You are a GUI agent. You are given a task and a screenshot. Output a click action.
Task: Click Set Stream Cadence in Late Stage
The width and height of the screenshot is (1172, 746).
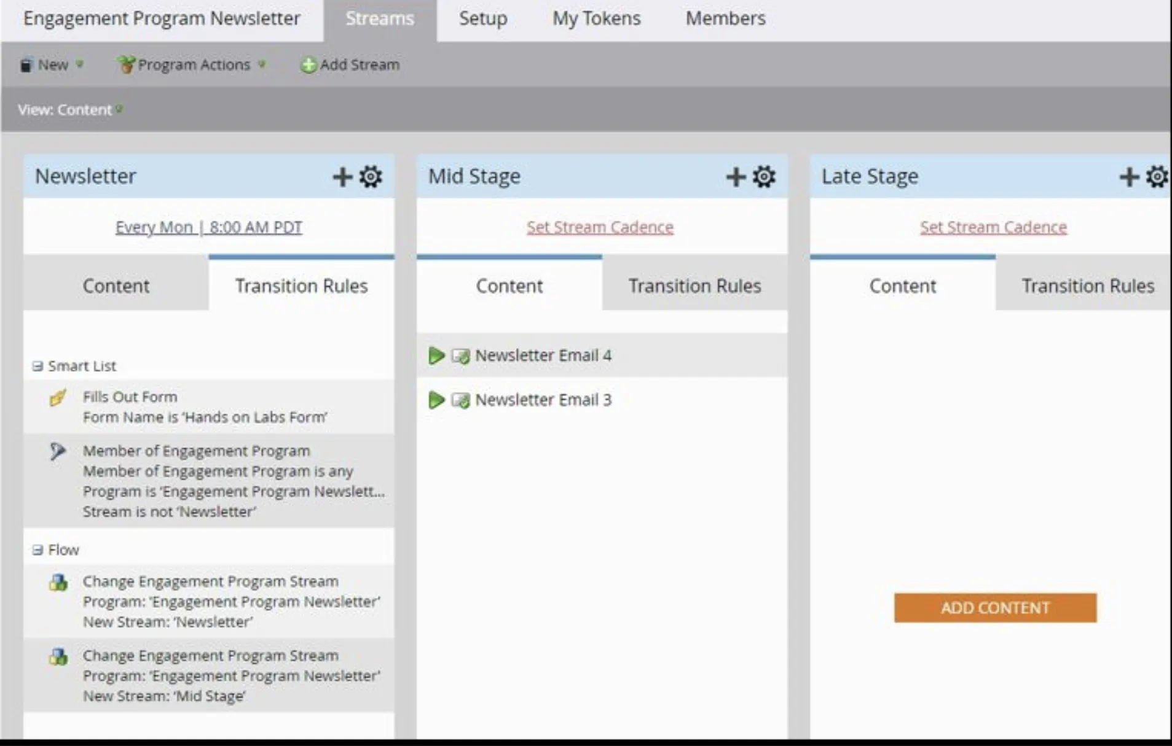click(x=993, y=227)
